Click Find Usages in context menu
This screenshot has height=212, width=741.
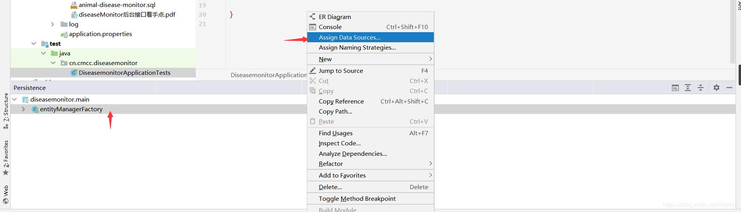click(x=336, y=133)
